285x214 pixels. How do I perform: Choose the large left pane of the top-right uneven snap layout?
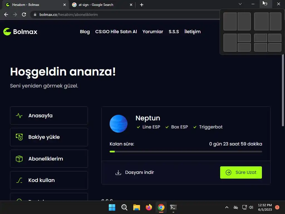point(261,21)
